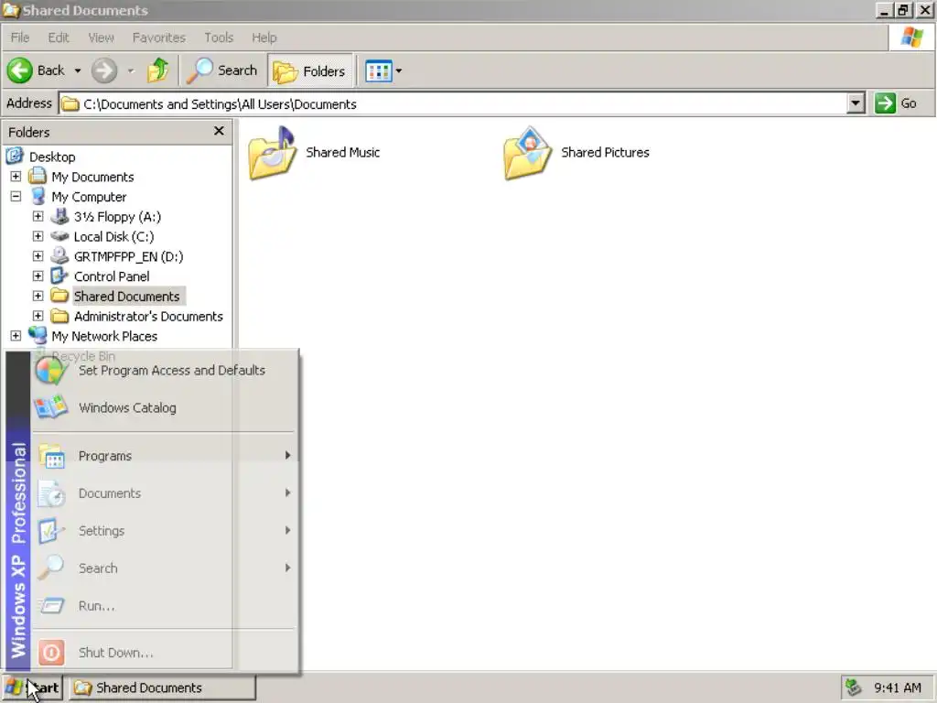The height and width of the screenshot is (703, 937).
Task: Open Windows Catalog from Start menu
Action: tap(163, 407)
